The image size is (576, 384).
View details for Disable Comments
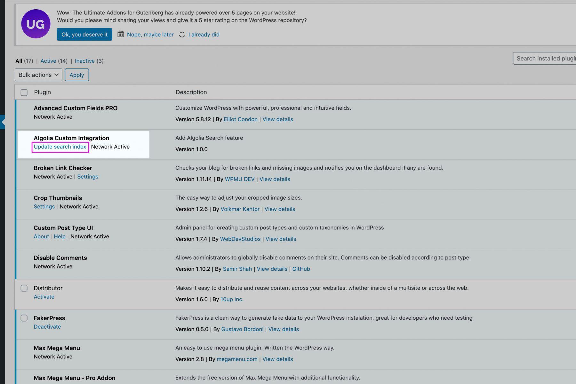[272, 269]
